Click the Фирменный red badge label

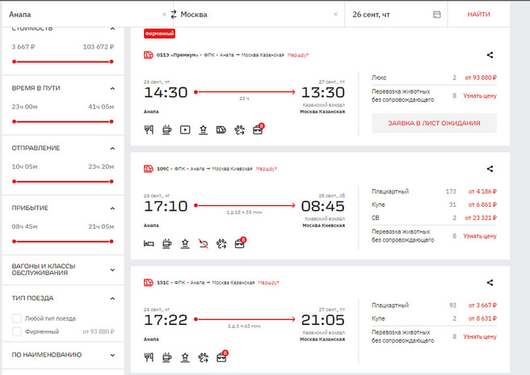(x=159, y=33)
